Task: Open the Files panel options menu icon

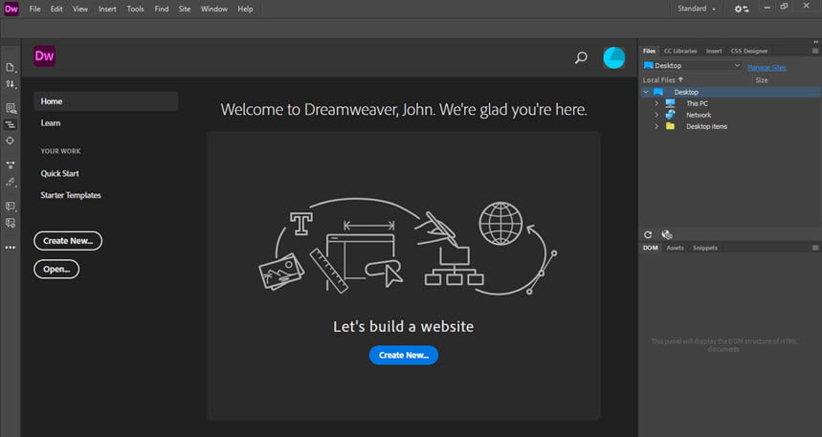Action: [814, 51]
